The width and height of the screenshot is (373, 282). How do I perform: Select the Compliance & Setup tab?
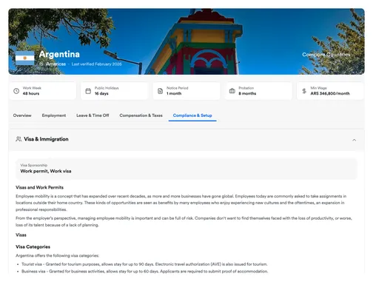tap(192, 115)
